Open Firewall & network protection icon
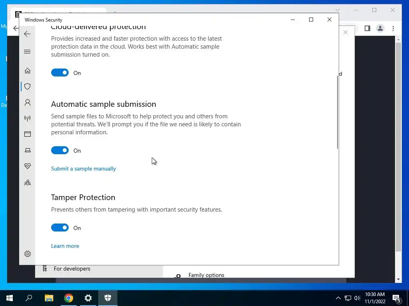Screen dimensions: 409x306 (28, 118)
